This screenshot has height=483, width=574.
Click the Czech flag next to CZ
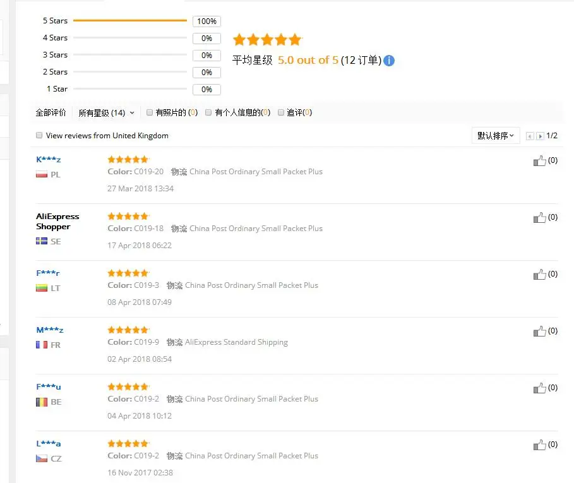click(42, 458)
